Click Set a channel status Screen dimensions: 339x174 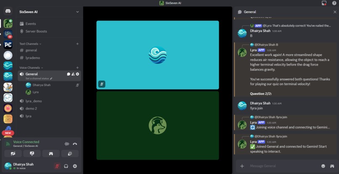pos(39,78)
